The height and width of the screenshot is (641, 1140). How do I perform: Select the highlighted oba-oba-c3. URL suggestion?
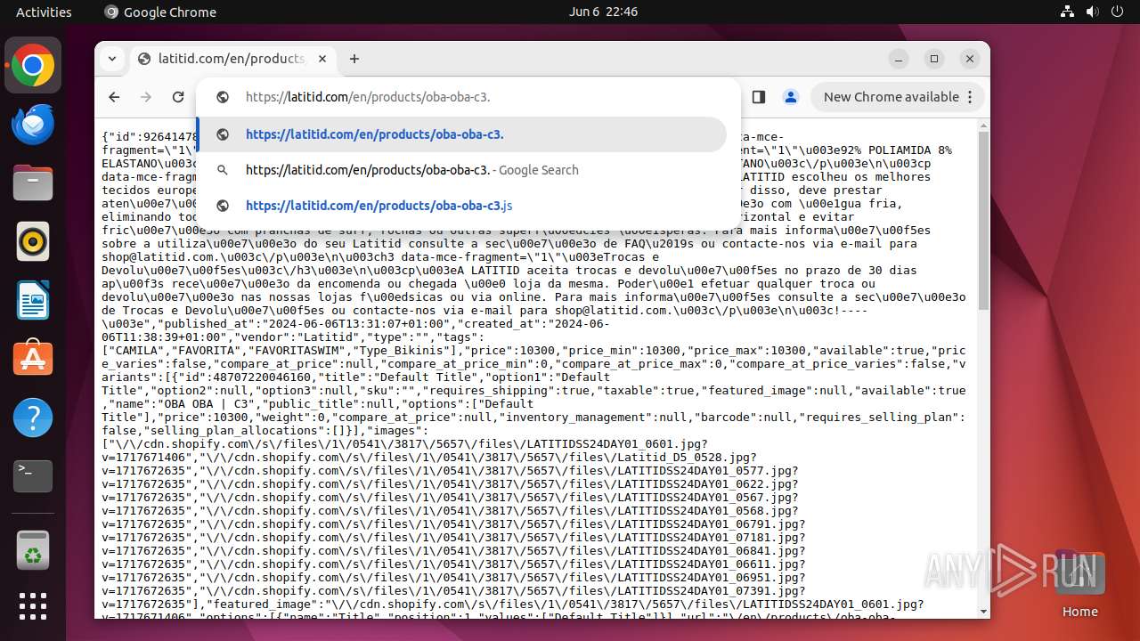pos(462,134)
